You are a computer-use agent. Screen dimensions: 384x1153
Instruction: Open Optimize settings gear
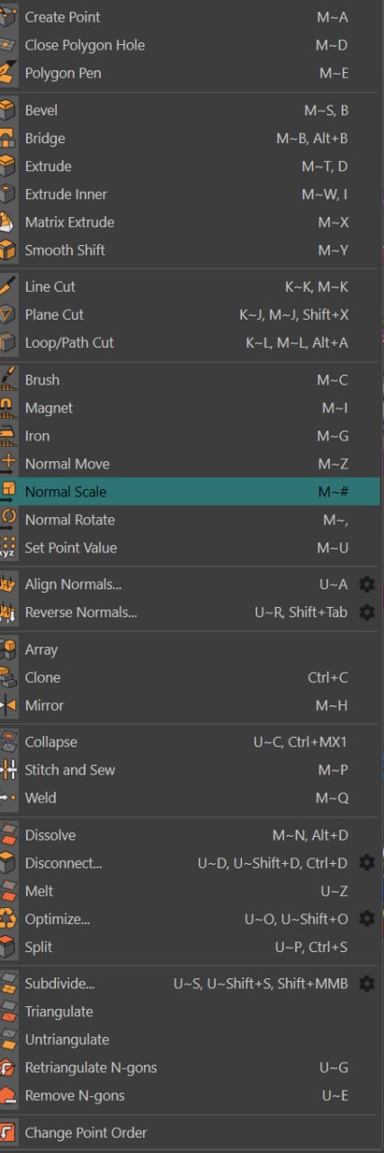click(x=366, y=919)
